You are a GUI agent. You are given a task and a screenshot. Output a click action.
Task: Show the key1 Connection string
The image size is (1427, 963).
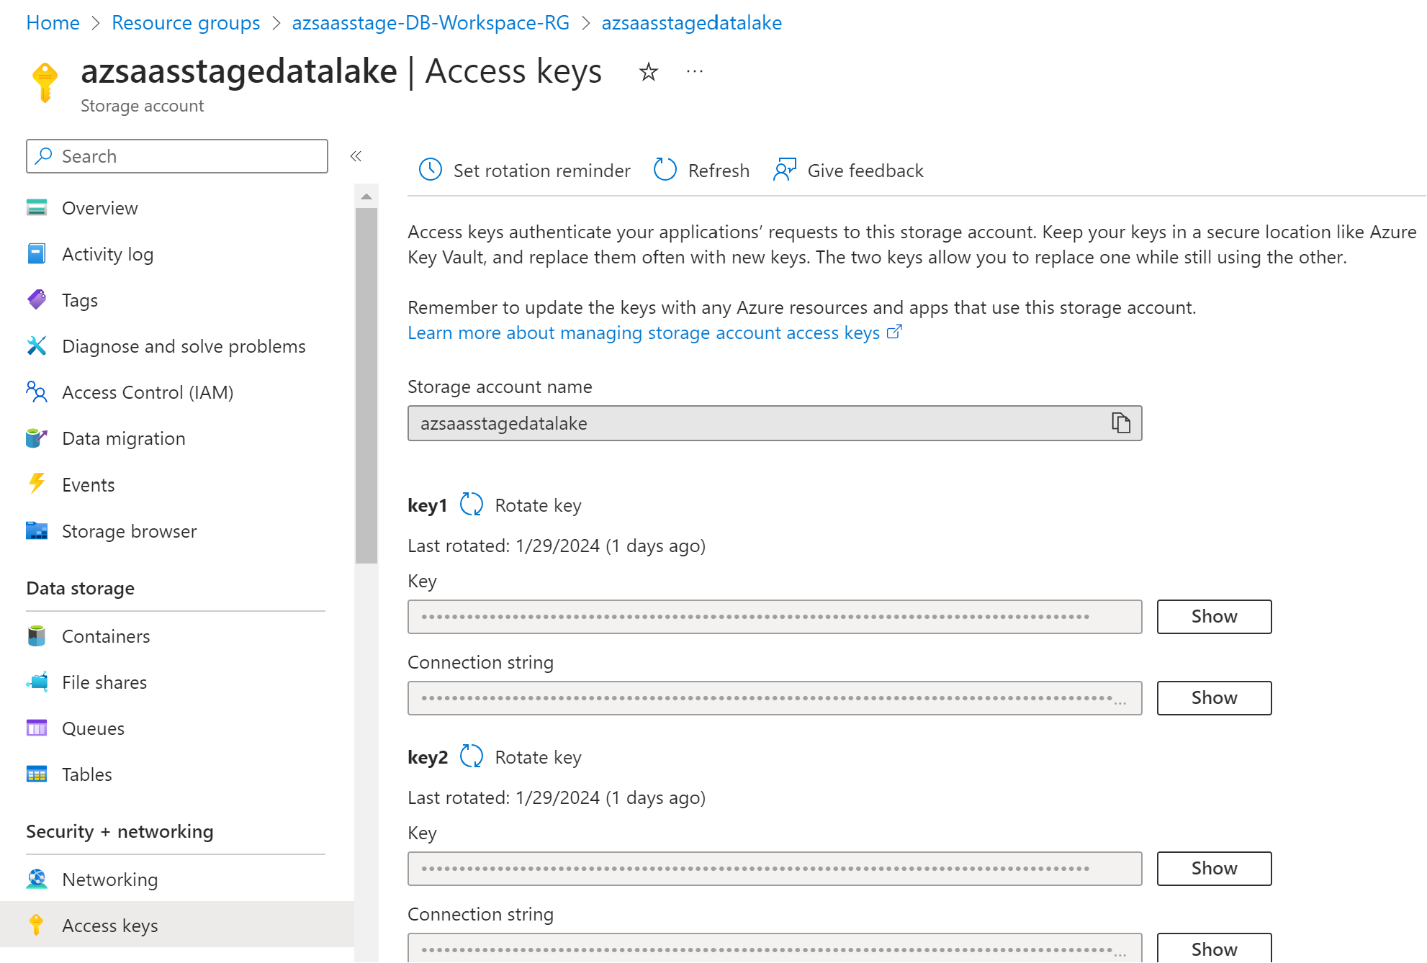(1214, 698)
